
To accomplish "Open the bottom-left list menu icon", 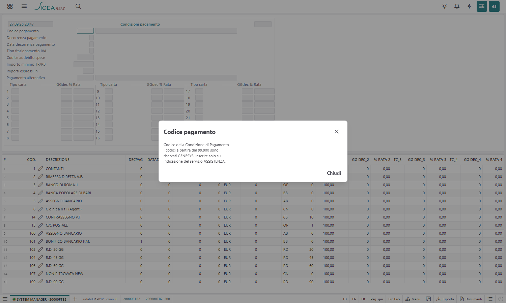I will [x=5, y=299].
